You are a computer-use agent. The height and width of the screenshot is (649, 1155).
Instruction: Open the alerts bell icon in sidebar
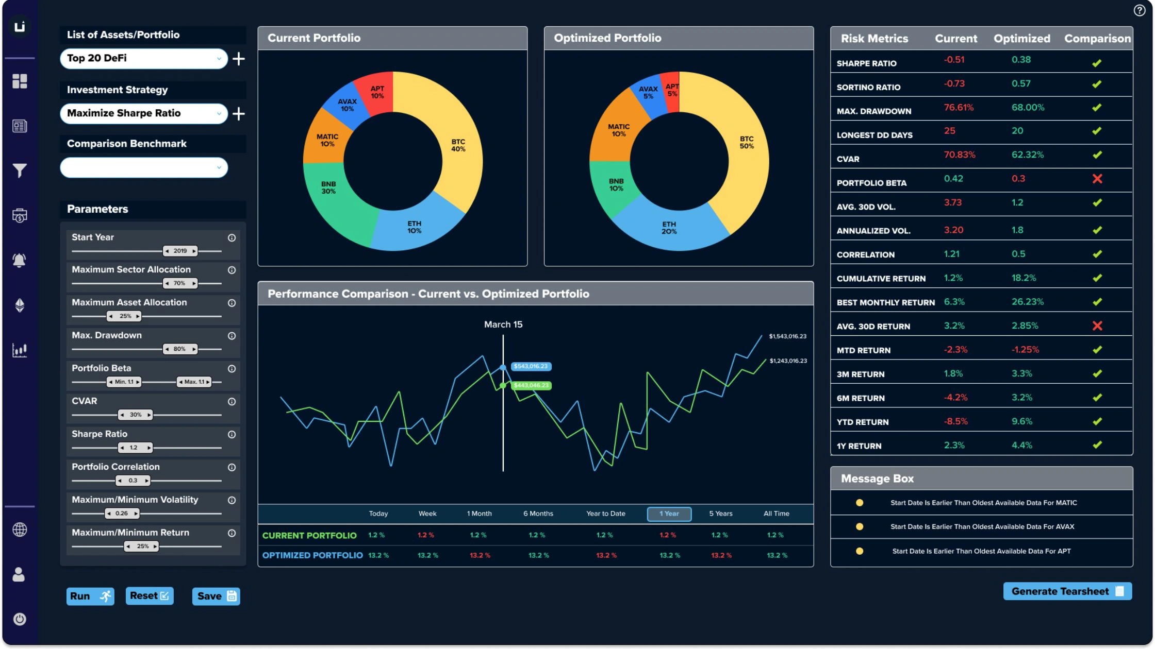coord(20,260)
